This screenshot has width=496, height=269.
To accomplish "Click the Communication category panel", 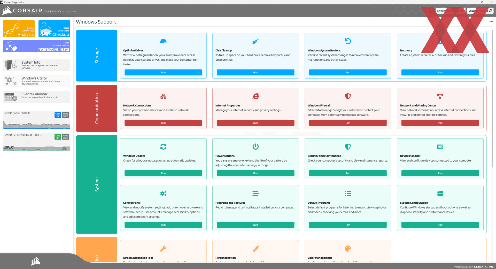I will 97,108.
